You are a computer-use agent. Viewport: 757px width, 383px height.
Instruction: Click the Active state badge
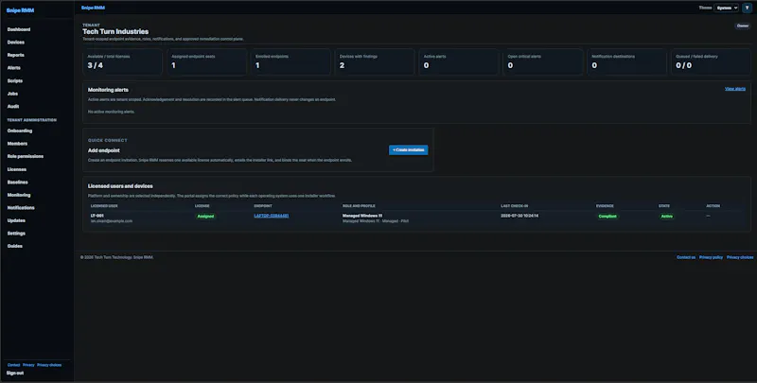point(667,217)
